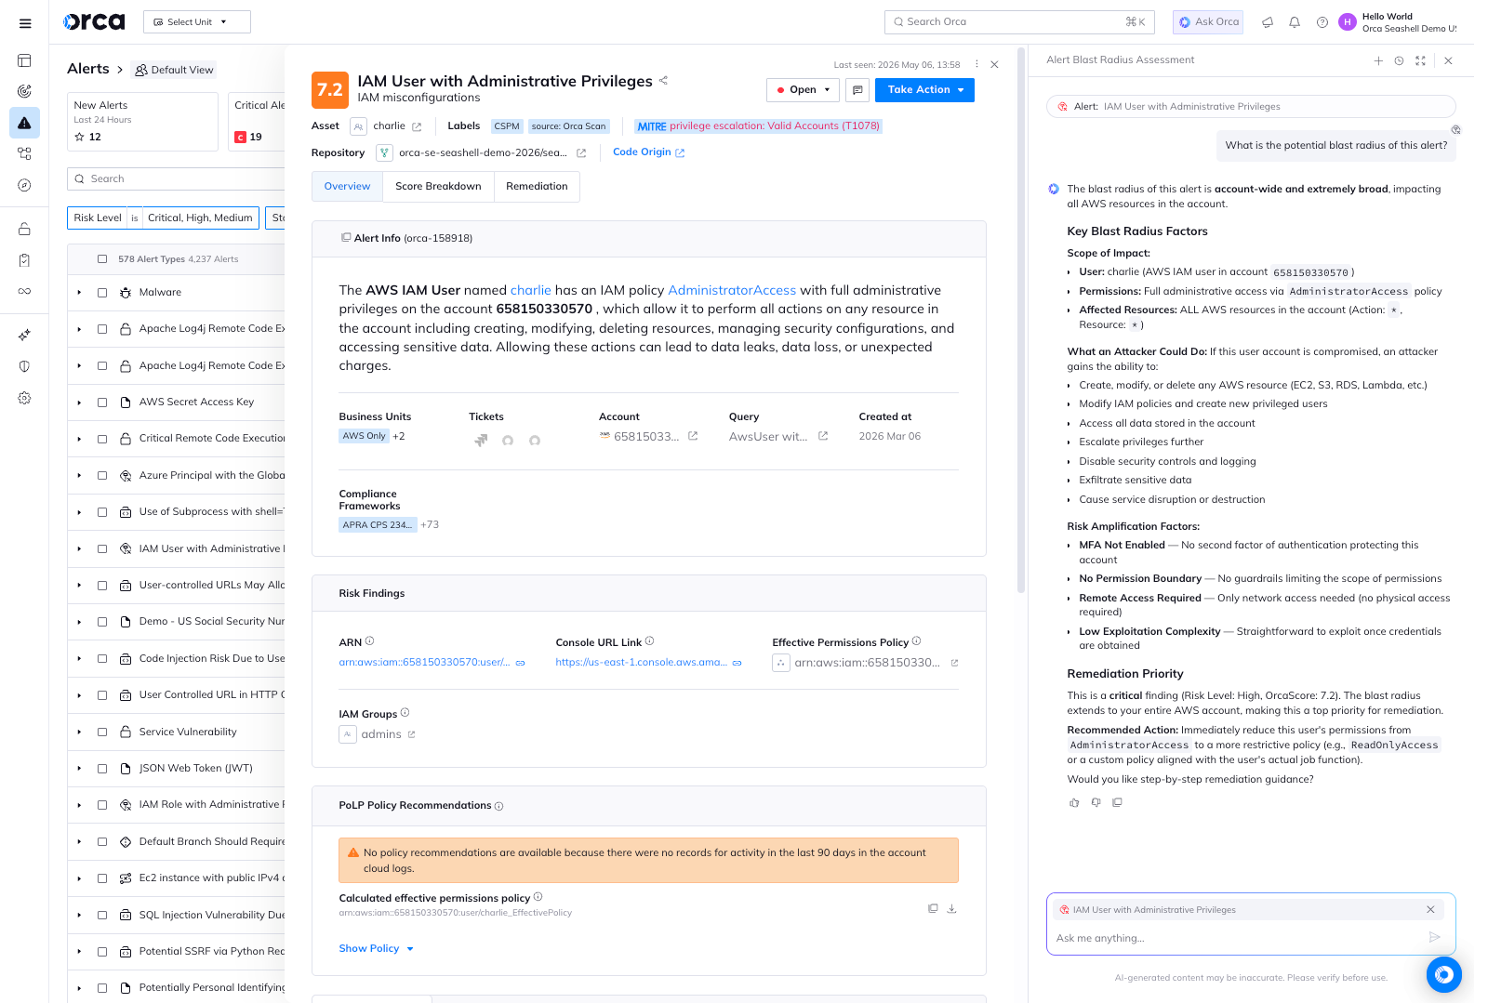The width and height of the screenshot is (1488, 1003).
Task: Open the Console URL link
Action: click(x=641, y=663)
